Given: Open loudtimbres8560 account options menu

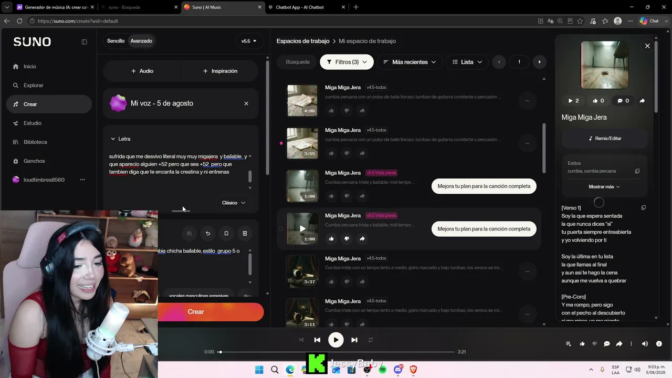Looking at the screenshot, I should pyautogui.click(x=82, y=180).
